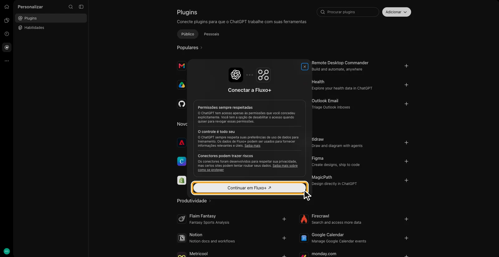This screenshot has width=499, height=257.
Task: Switch to the Público tab
Action: point(188,34)
